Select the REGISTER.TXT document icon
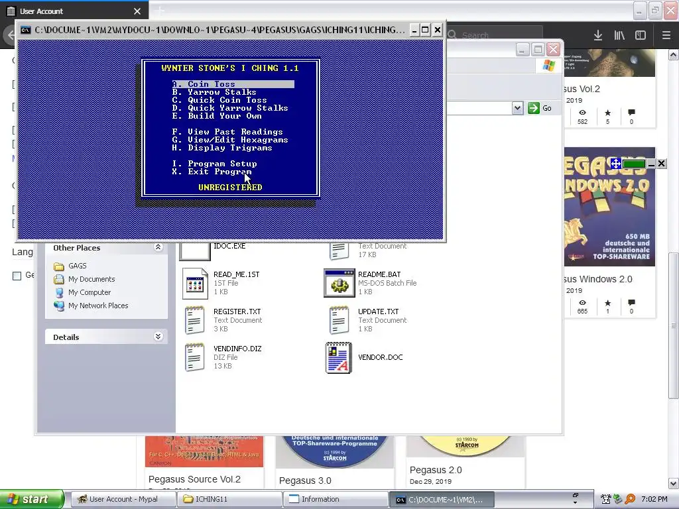 [x=195, y=320]
